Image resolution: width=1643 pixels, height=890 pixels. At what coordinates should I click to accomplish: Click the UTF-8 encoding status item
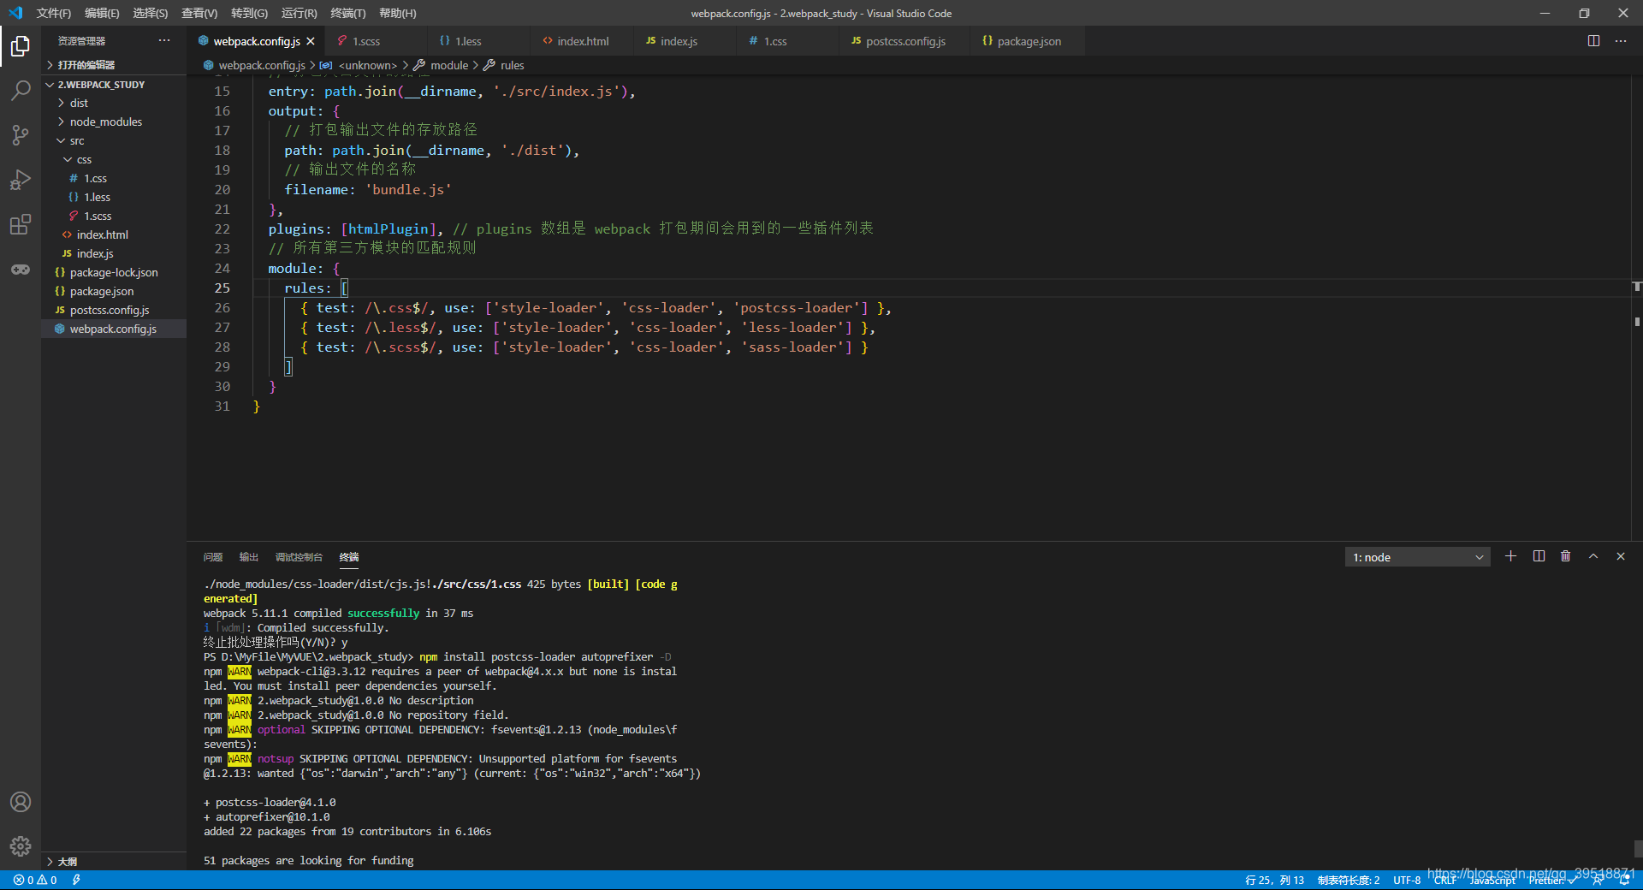1407,880
